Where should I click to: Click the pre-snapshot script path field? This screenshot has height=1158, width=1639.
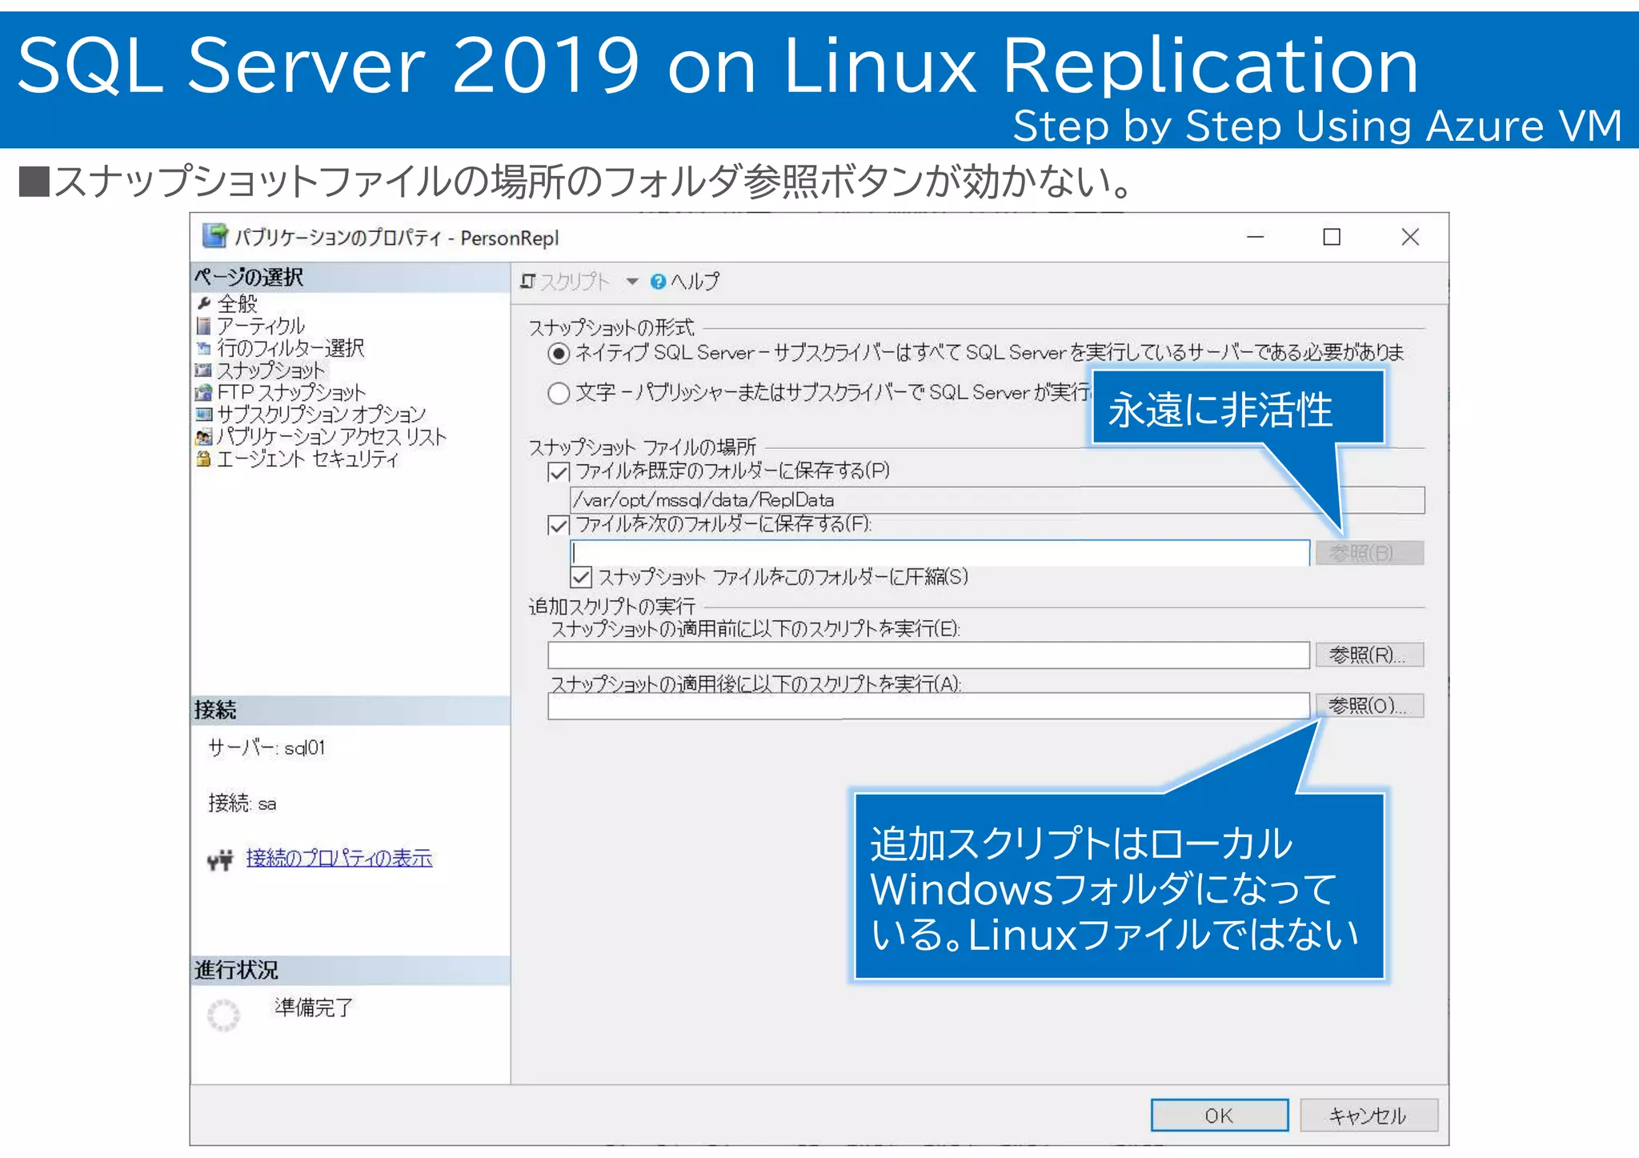tap(928, 655)
